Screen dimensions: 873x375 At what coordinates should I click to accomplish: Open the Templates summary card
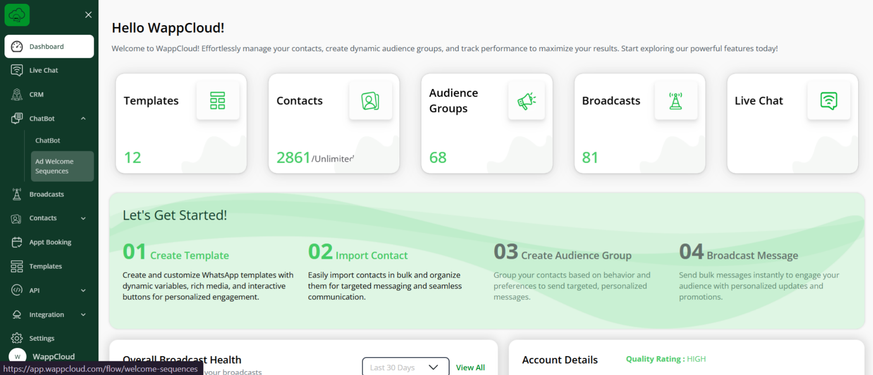(x=181, y=123)
